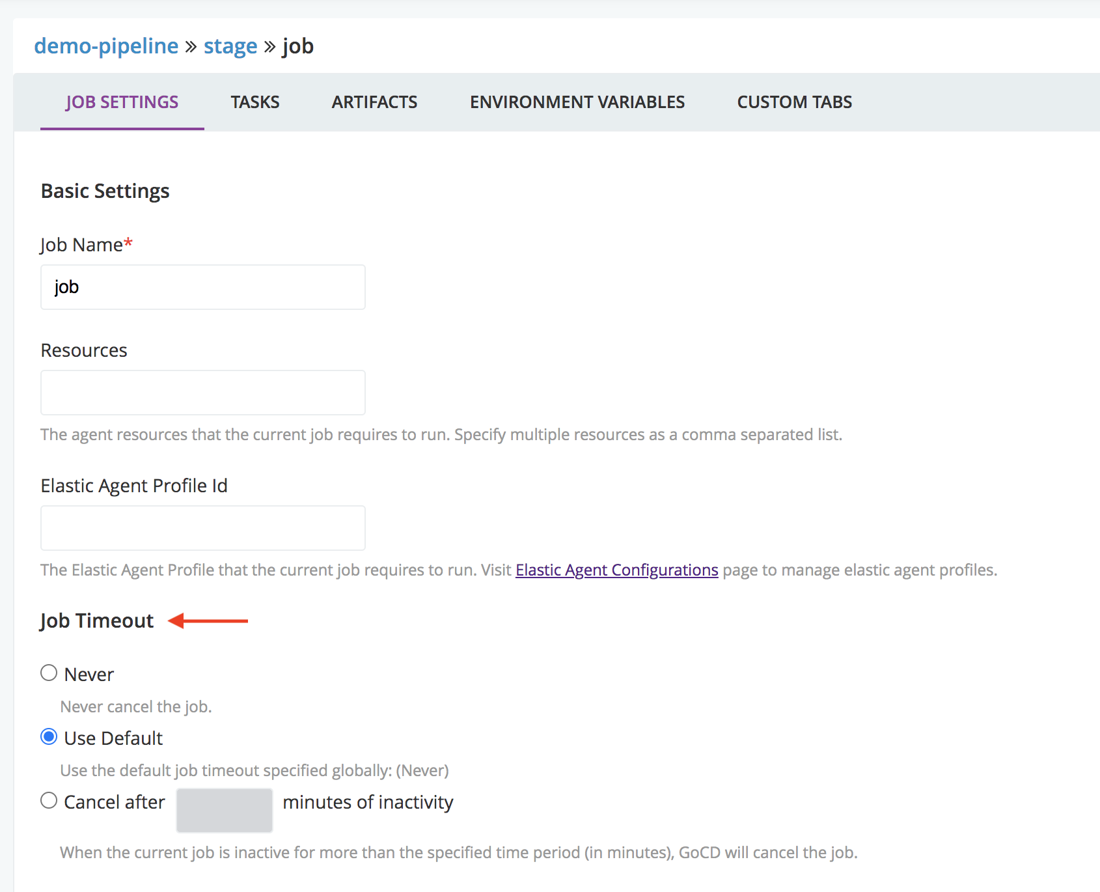Click the Job Name label
The width and height of the screenshot is (1100, 892).
[x=87, y=245]
